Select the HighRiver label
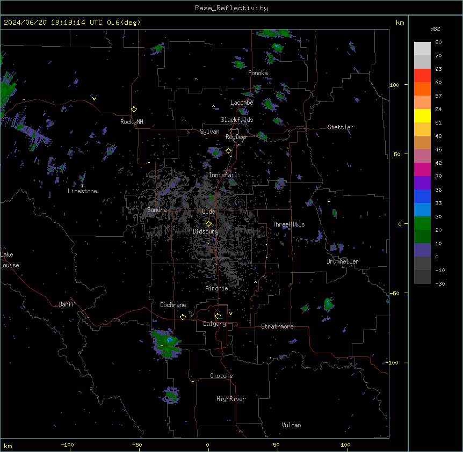The image size is (463, 452). [x=231, y=399]
